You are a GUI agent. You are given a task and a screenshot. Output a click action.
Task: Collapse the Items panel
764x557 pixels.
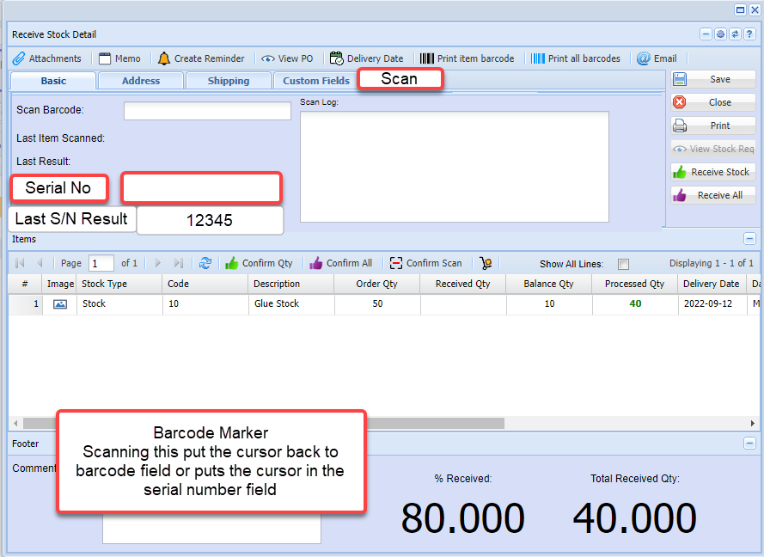749,239
